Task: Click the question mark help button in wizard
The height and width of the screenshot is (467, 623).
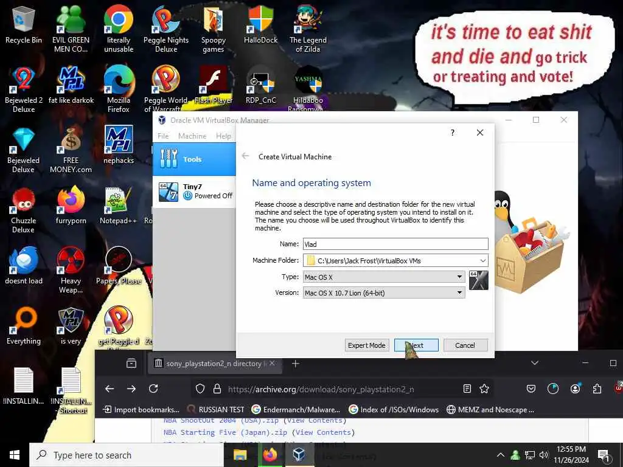Action: point(452,133)
